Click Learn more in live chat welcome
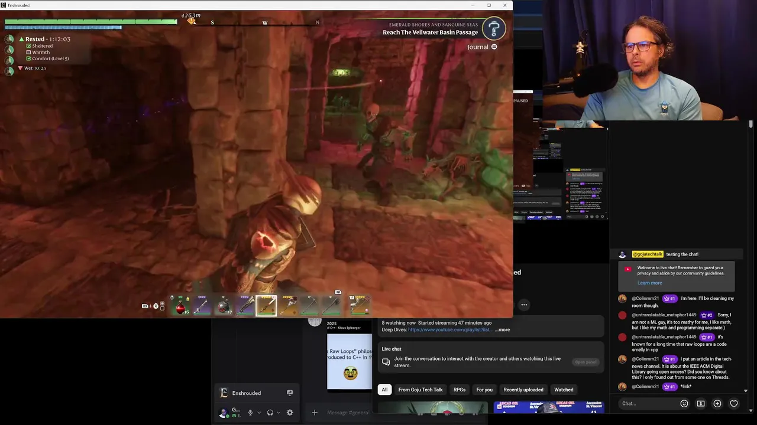The width and height of the screenshot is (757, 425). coord(649,283)
